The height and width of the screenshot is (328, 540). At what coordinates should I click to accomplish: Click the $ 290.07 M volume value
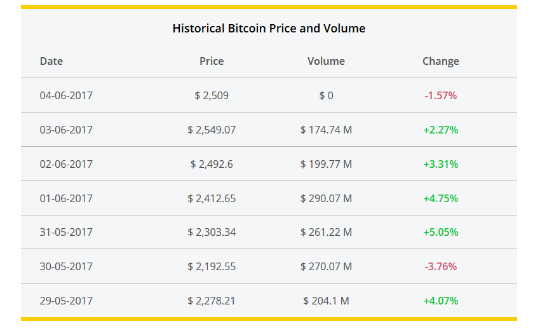pos(326,198)
